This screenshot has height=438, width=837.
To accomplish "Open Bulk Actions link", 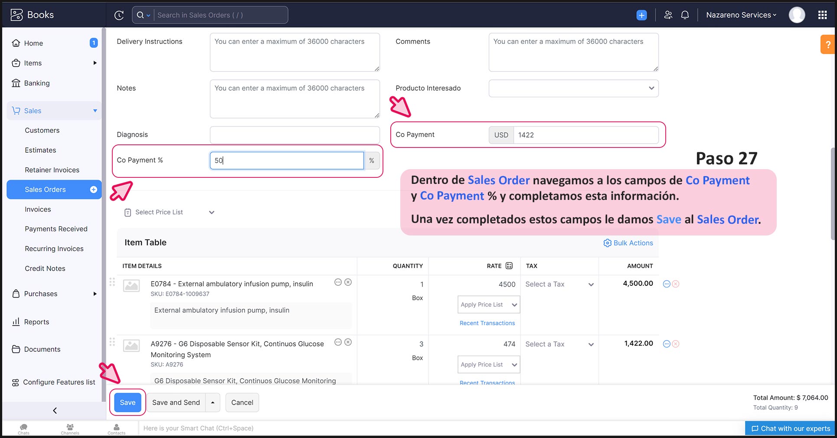I will coord(628,243).
